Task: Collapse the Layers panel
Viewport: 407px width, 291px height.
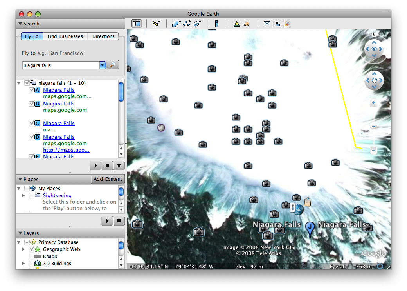Action: coord(20,233)
